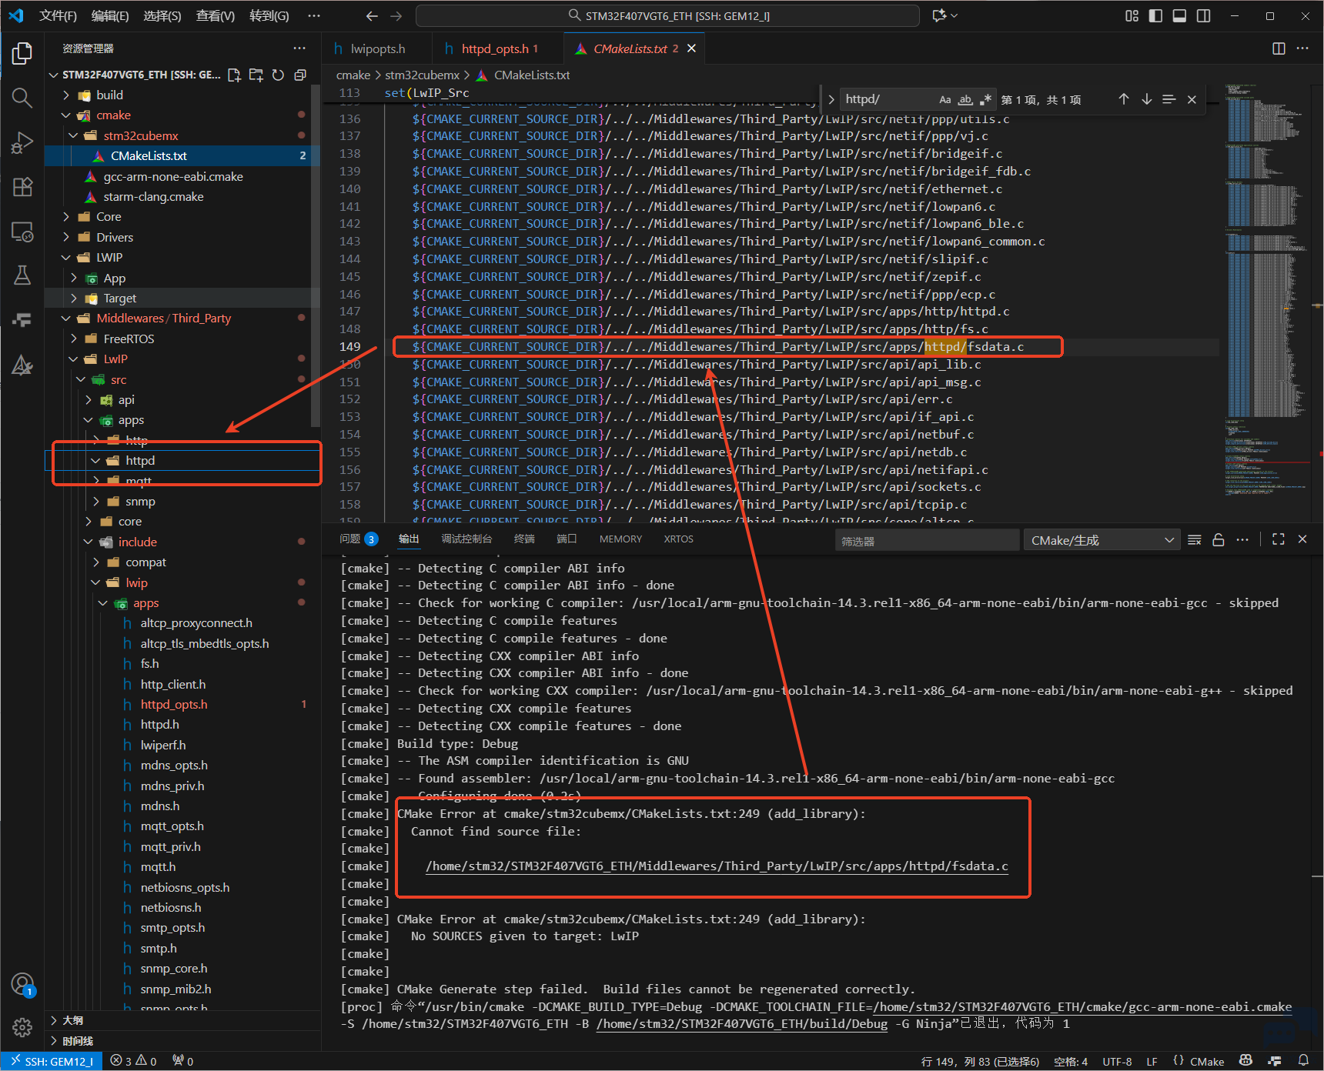The height and width of the screenshot is (1071, 1324).
Task: Click New File icon in explorer header
Action: [234, 75]
